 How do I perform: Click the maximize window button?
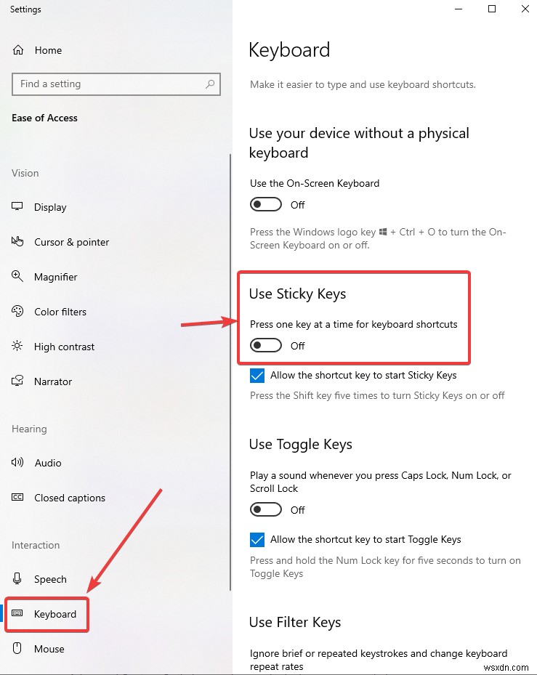click(491, 9)
